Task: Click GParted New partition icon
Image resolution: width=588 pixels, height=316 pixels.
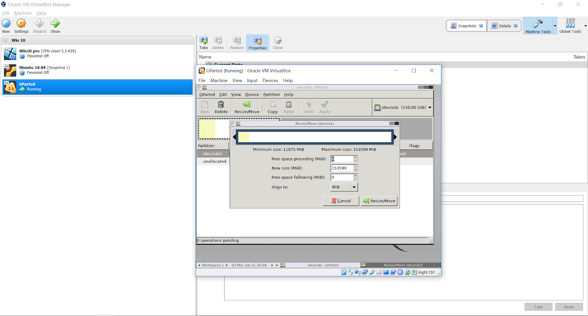Action: (205, 104)
